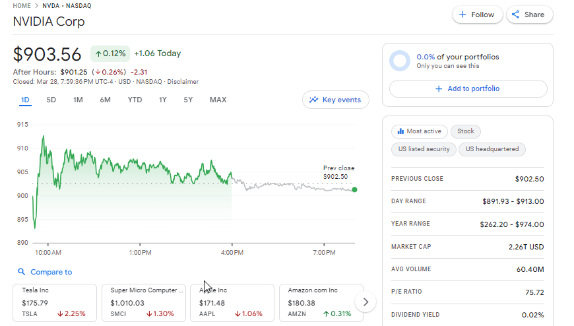
Task: Click the Most active chip
Action: 420,131
